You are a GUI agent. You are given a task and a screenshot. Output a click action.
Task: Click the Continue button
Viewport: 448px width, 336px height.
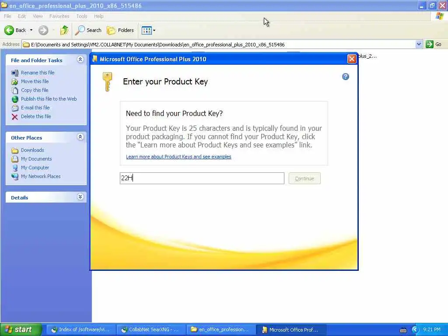pyautogui.click(x=304, y=178)
